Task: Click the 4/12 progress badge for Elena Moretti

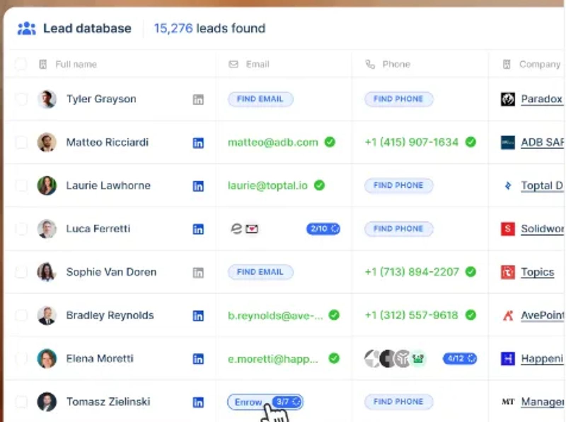Action: click(460, 359)
